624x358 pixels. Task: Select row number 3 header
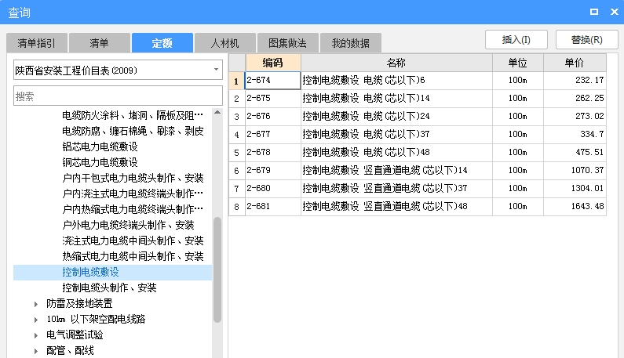[x=237, y=117]
